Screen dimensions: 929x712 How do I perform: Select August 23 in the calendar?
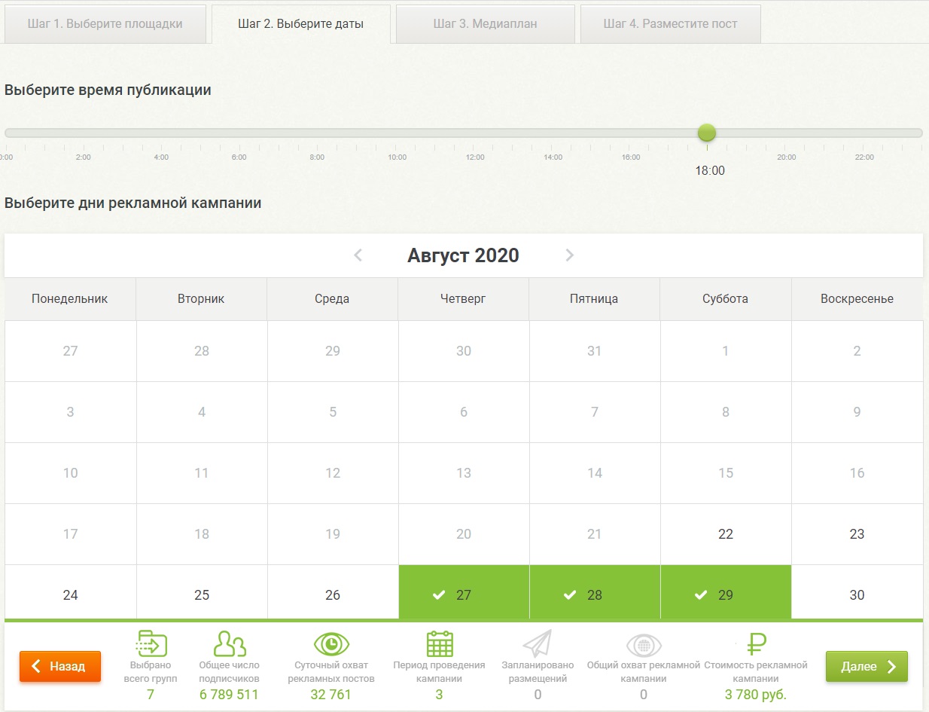[x=857, y=534]
